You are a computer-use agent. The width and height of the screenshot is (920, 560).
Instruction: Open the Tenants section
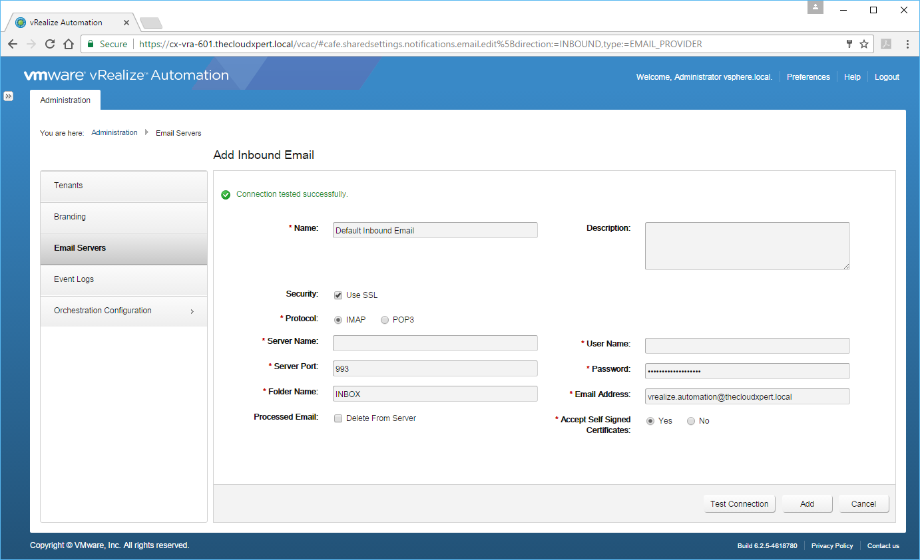click(124, 186)
